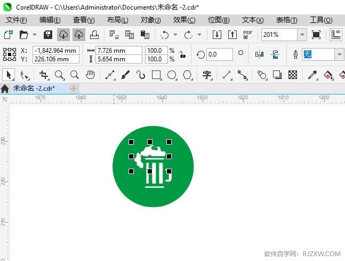345x261 pixels.
Task: Expand the Open recent dropdown arrow
Action: (x=35, y=35)
